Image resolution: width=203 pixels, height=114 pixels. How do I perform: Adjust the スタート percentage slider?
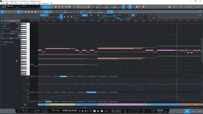pyautogui.click(x=110, y=16)
